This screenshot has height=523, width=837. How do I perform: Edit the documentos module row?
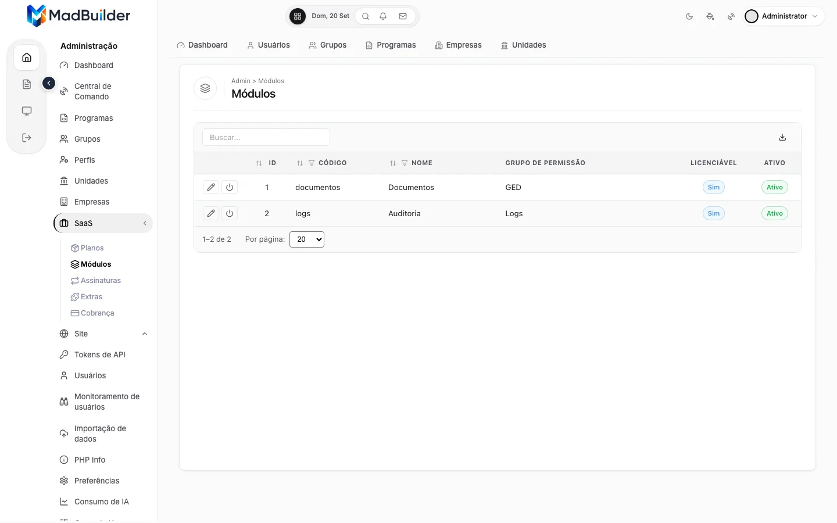211,187
